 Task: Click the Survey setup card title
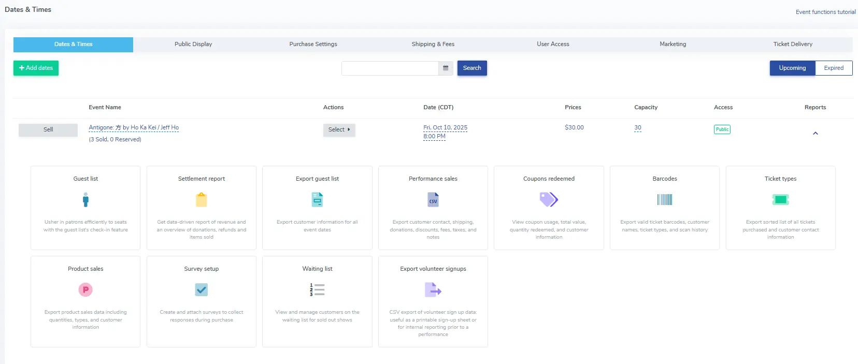tap(202, 269)
